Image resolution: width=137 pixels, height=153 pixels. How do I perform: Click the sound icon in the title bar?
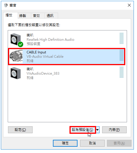click(x=6, y=5)
